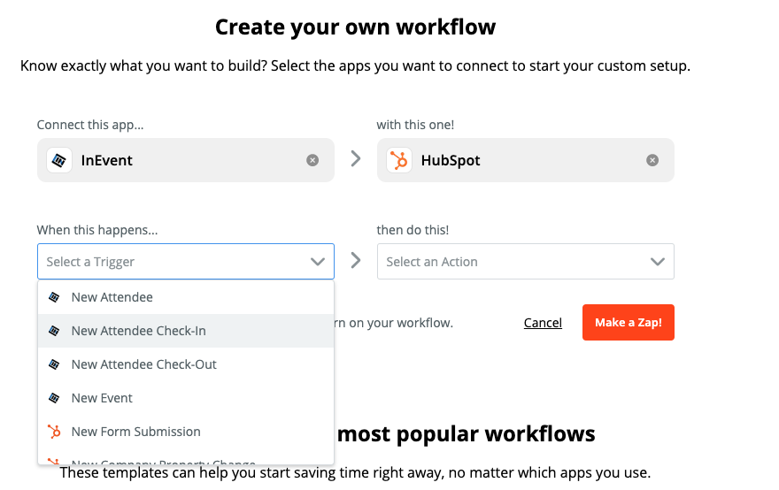Viewport: 779px width, 490px height.
Task: Click the 'When this happens...' label
Action: [x=97, y=230]
